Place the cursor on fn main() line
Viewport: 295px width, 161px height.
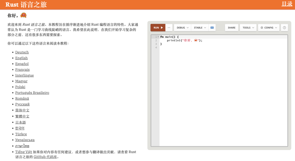pyautogui.click(x=169, y=37)
